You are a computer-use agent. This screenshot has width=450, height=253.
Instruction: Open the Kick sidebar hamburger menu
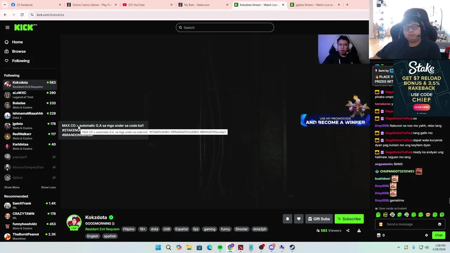click(7, 27)
